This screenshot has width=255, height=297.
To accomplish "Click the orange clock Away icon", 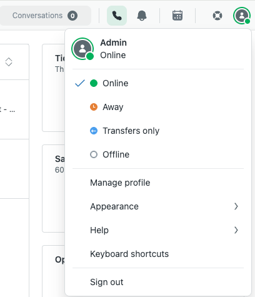I will pyautogui.click(x=94, y=107).
